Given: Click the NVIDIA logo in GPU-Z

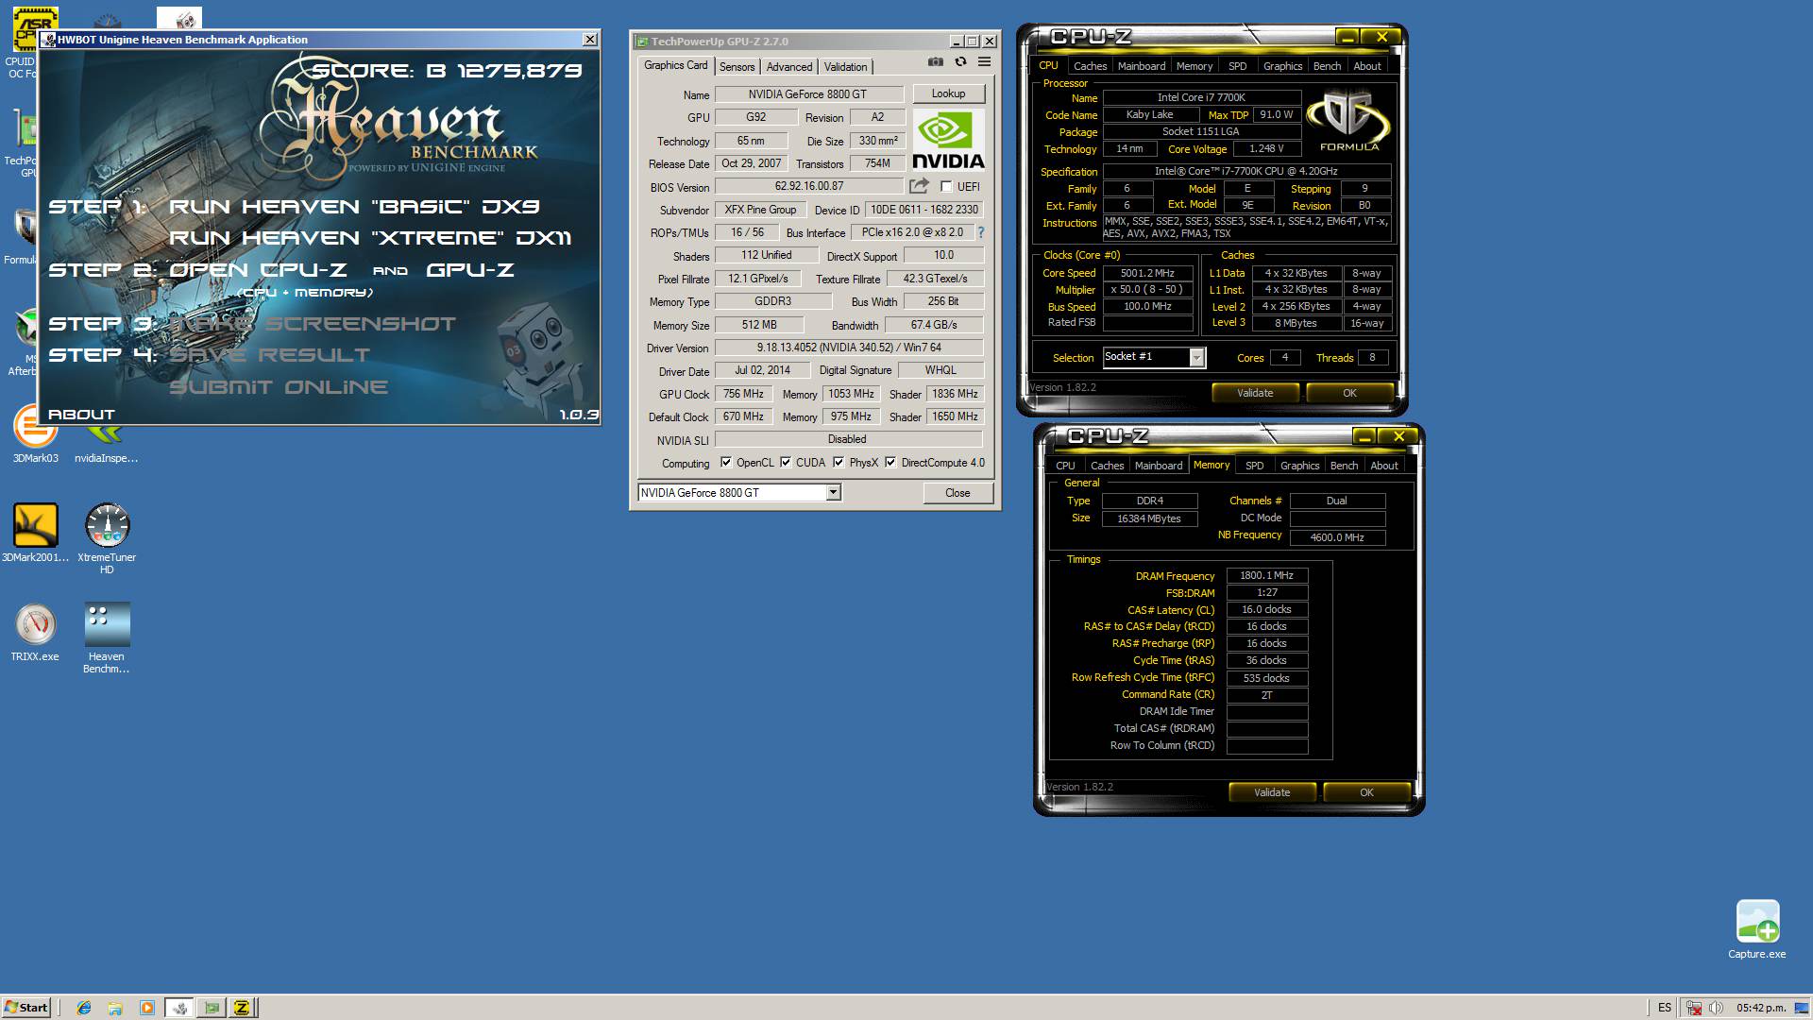Looking at the screenshot, I should click(x=948, y=140).
